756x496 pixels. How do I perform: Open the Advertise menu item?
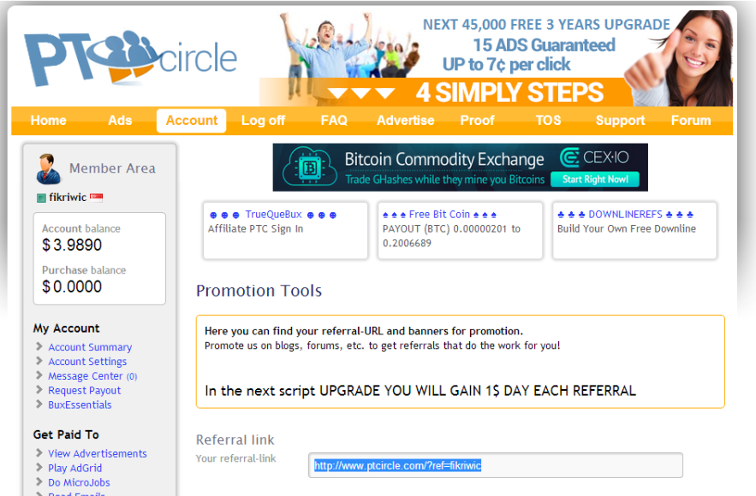[406, 121]
